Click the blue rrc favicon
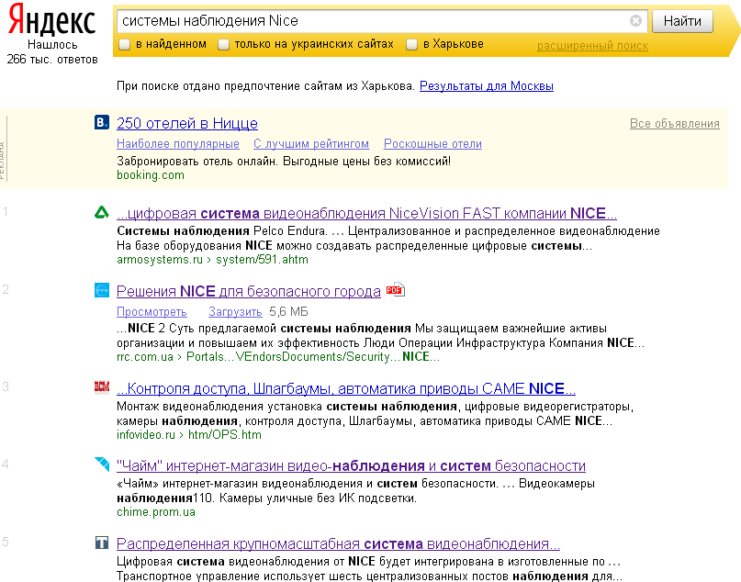This screenshot has width=741, height=582. click(102, 290)
